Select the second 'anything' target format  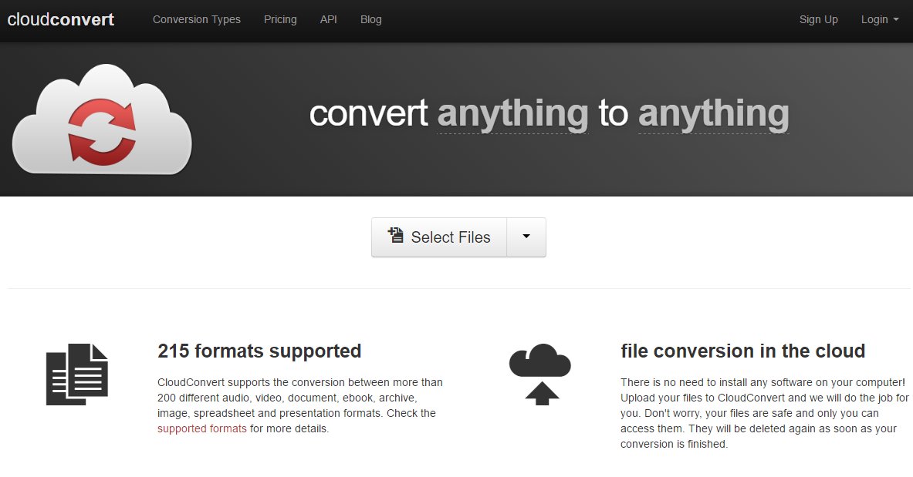tap(713, 115)
